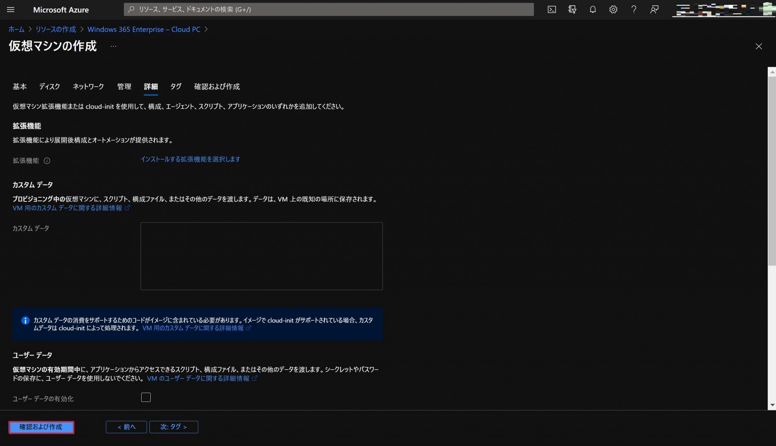Click the info icon beside 拡張機能
Image resolution: width=776 pixels, height=446 pixels.
[x=47, y=160]
